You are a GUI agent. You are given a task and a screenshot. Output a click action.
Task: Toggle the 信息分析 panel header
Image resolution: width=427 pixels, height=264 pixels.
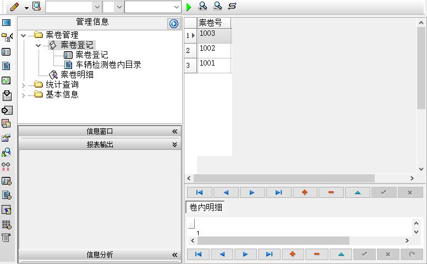[100, 255]
